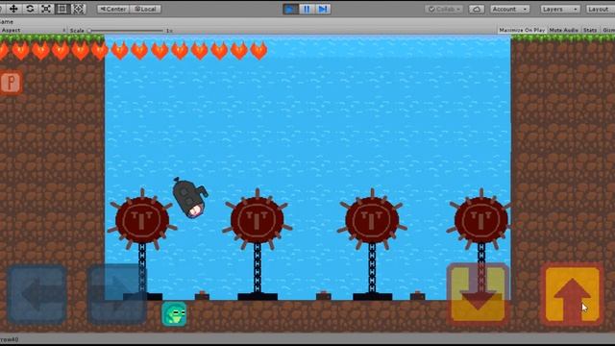Select the Move tool
Image resolution: width=615 pixels, height=346 pixels.
tap(13, 9)
